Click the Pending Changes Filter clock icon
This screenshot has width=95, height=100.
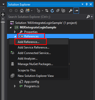(38, 11)
